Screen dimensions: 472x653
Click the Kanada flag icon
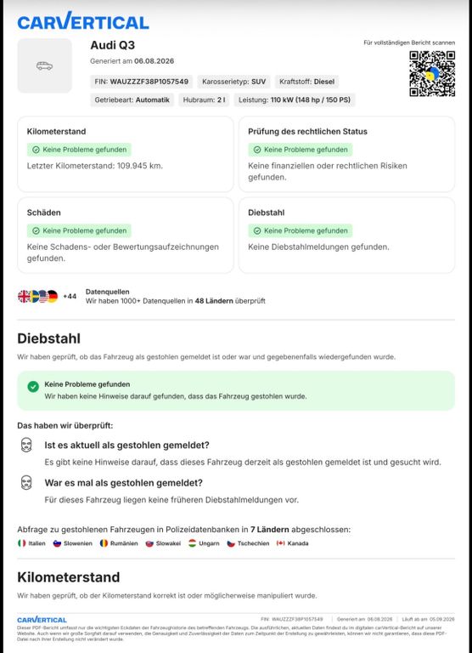point(281,543)
